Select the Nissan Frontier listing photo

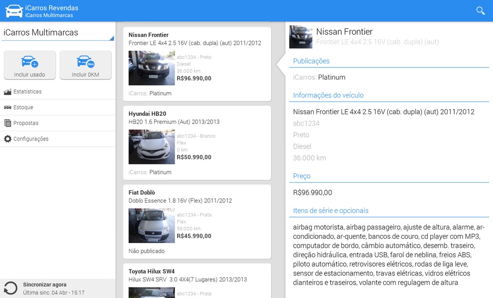coord(152,68)
